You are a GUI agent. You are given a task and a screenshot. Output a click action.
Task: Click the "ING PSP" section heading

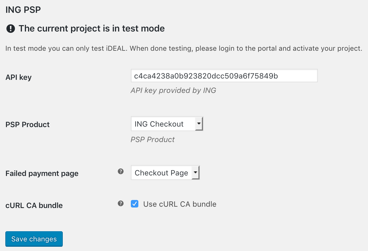23,10
